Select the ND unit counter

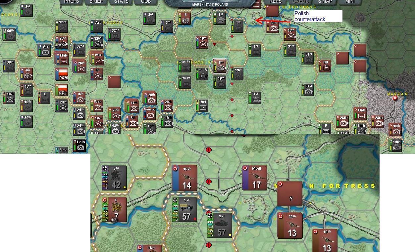click(x=325, y=66)
